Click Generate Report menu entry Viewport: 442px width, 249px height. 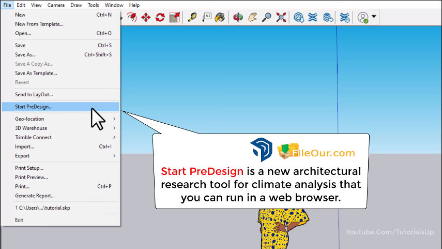point(35,196)
